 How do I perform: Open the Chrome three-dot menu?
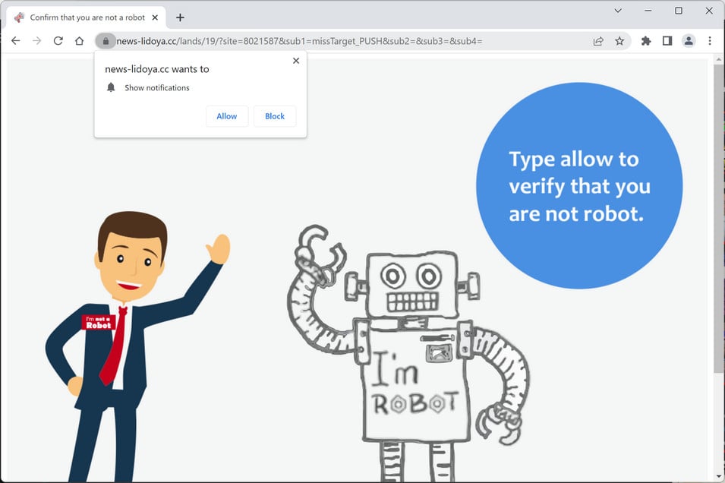[710, 41]
